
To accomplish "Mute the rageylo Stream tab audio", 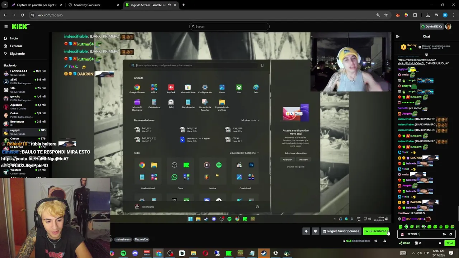I will pyautogui.click(x=169, y=5).
